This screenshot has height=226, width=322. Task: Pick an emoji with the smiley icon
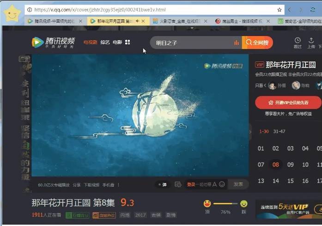pos(222,184)
